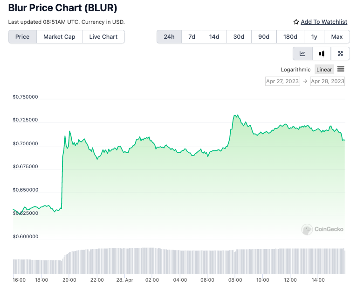Select Linear scale option
The width and height of the screenshot is (357, 291).
click(324, 70)
